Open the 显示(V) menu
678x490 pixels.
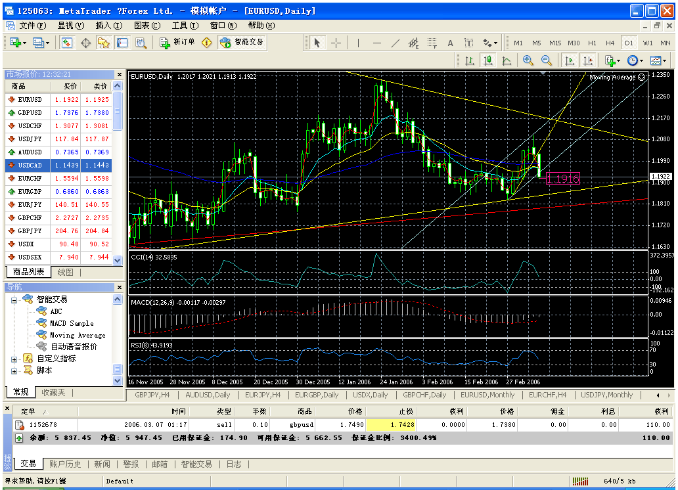pyautogui.click(x=71, y=26)
